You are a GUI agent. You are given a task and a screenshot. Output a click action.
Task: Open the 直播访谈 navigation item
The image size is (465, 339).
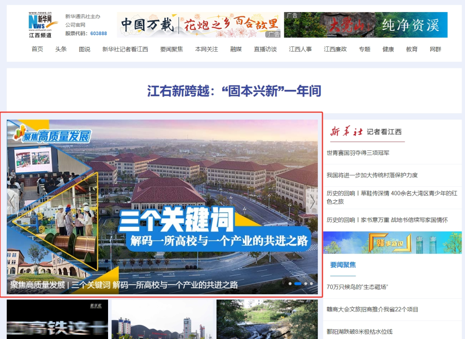pyautogui.click(x=265, y=49)
